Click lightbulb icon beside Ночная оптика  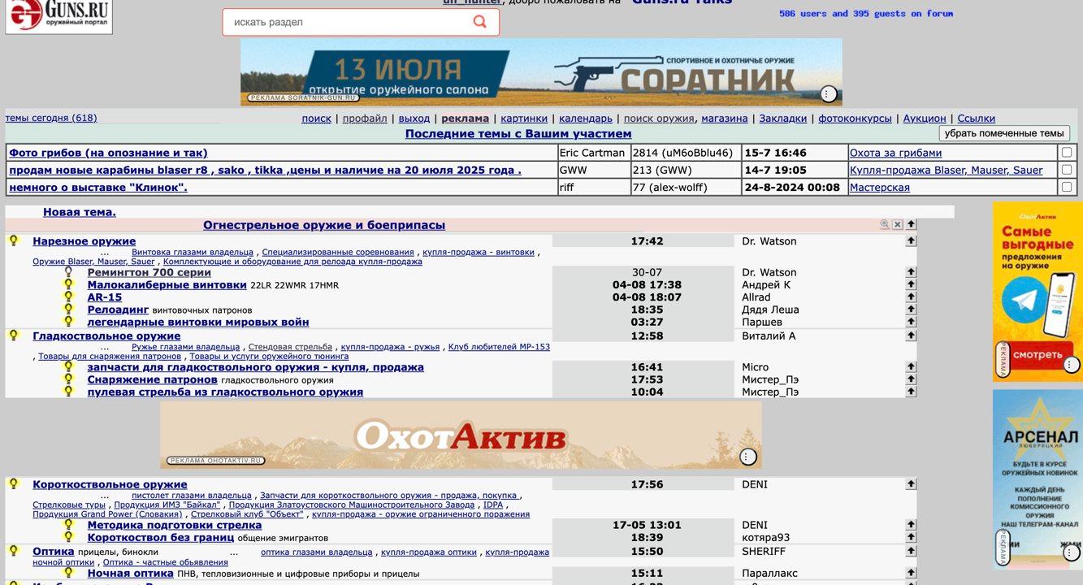coord(68,573)
